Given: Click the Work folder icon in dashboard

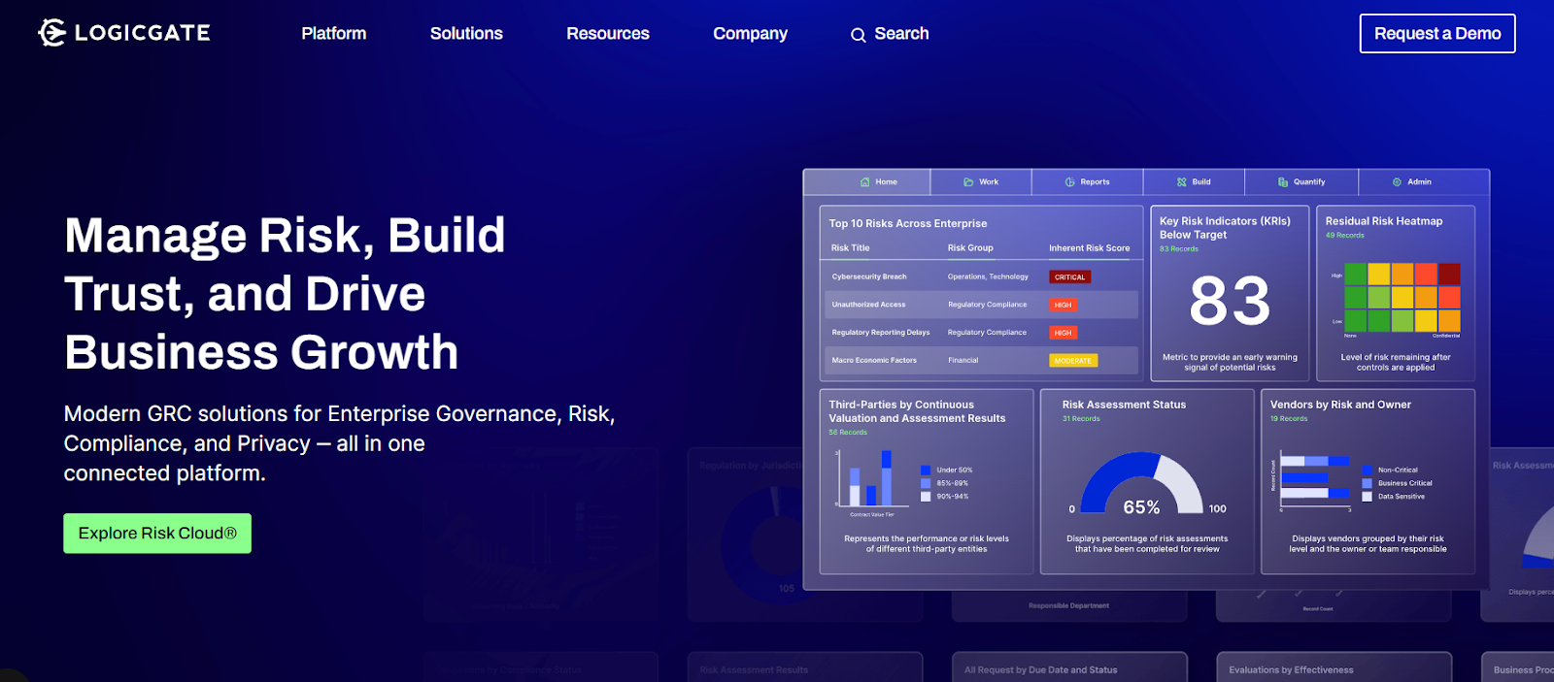Looking at the screenshot, I should point(968,182).
